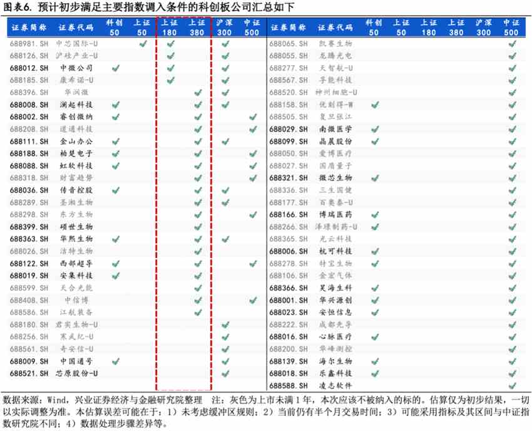Click the 沪深300 checkmark for 688185.SH

[x=225, y=80]
